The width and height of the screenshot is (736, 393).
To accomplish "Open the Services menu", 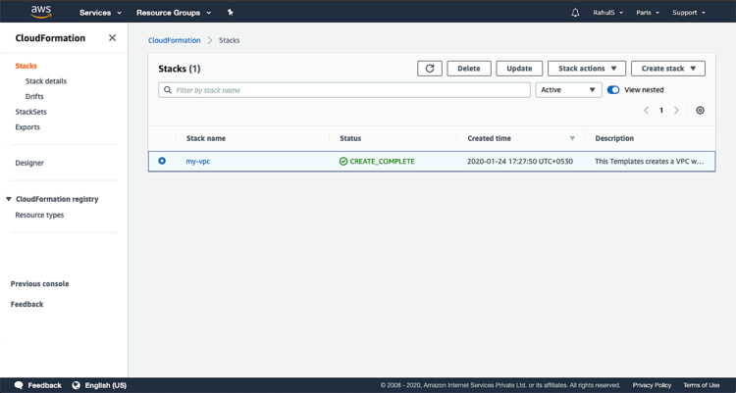I will click(x=100, y=13).
